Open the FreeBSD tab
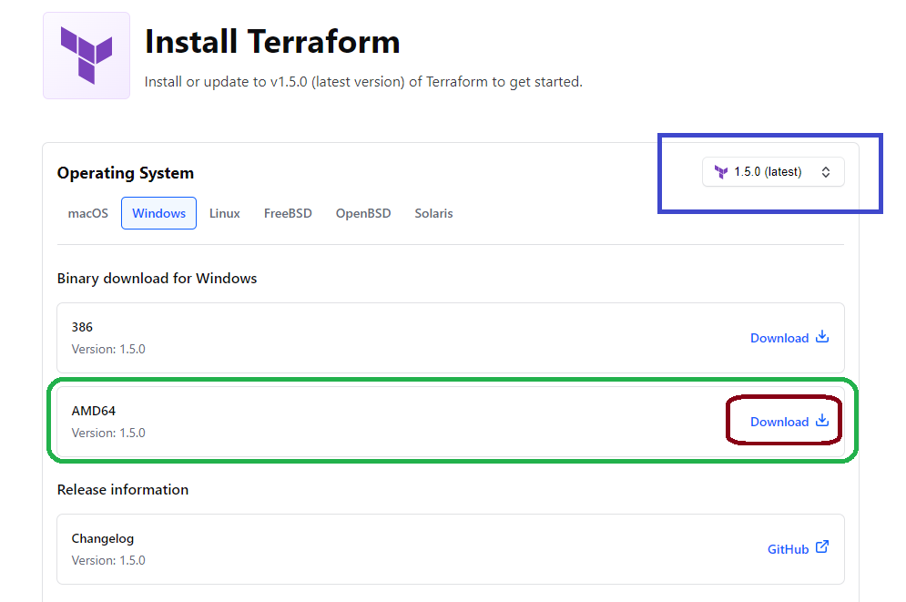The image size is (906, 602). [x=288, y=213]
